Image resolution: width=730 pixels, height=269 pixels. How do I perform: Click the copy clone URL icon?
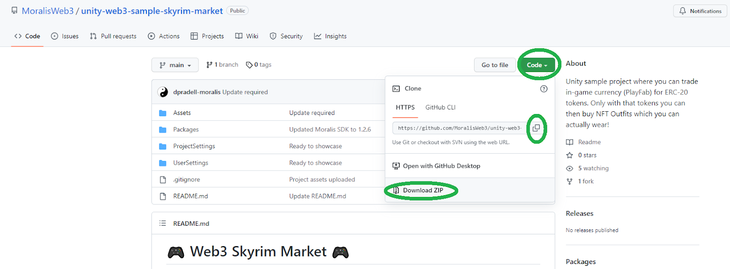tap(536, 128)
